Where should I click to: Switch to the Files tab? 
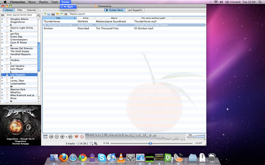(19, 10)
